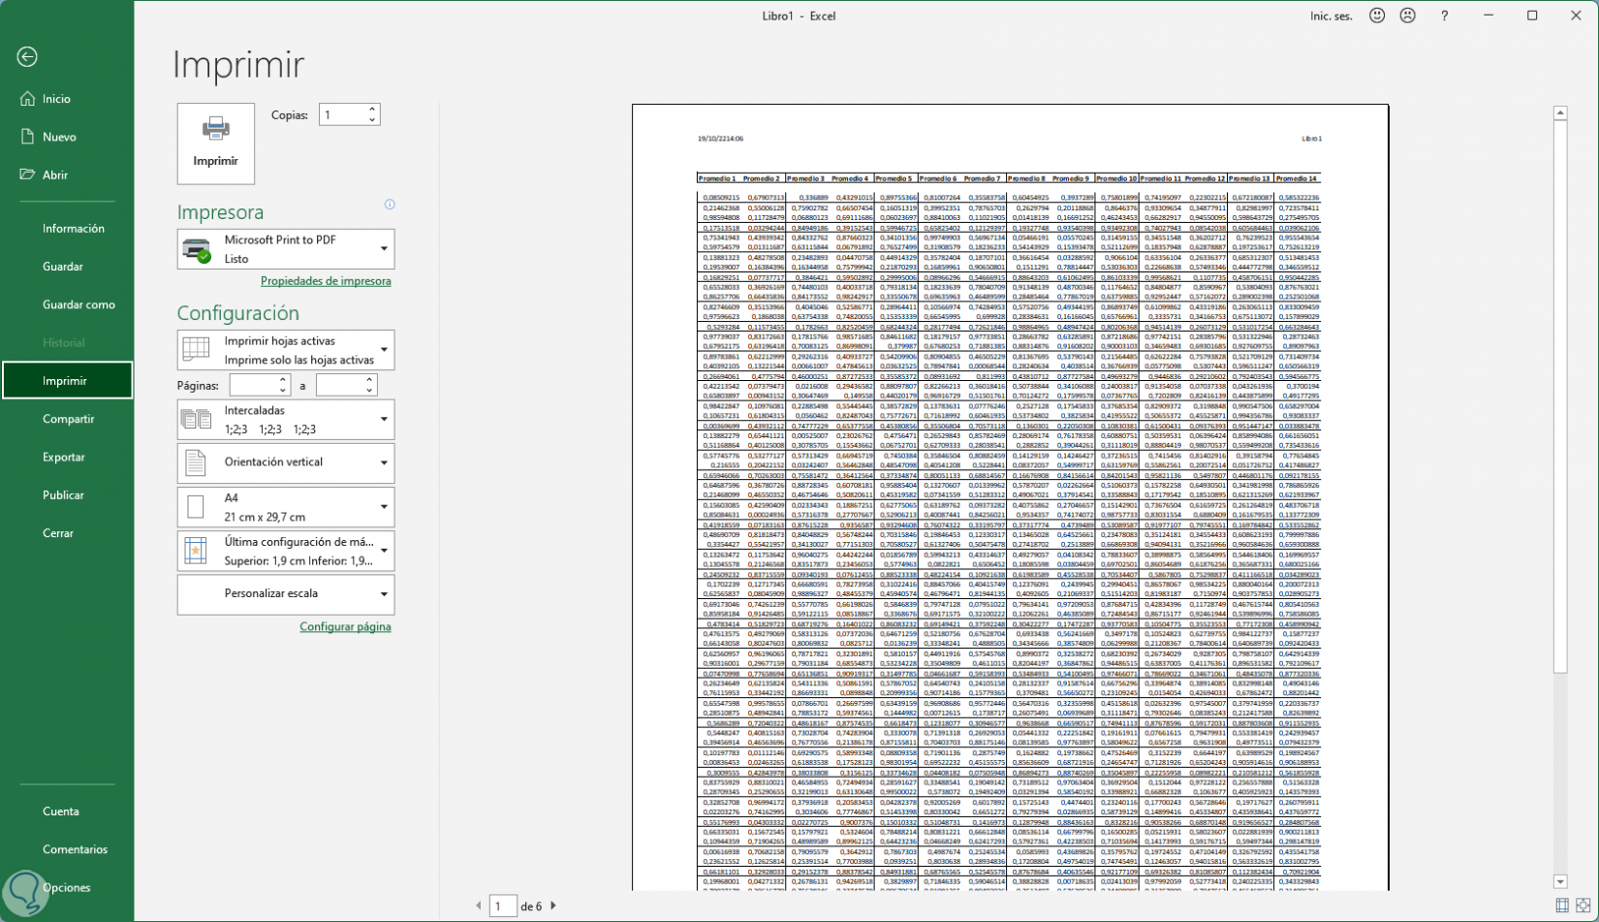
Task: Click the happy face feedback icon
Action: (1376, 16)
